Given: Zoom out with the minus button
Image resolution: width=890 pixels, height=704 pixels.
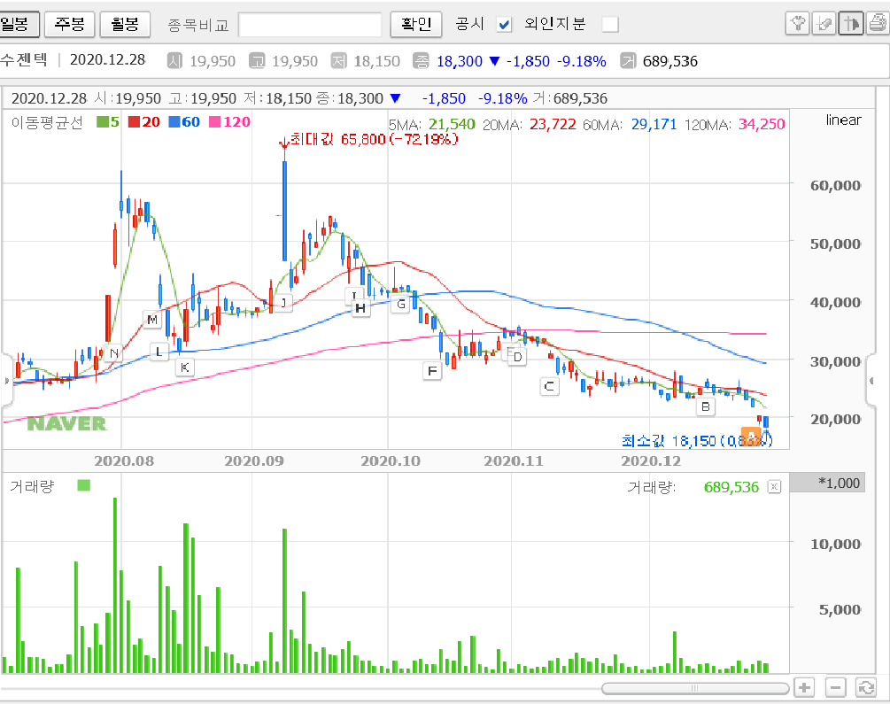Looking at the screenshot, I should (835, 687).
